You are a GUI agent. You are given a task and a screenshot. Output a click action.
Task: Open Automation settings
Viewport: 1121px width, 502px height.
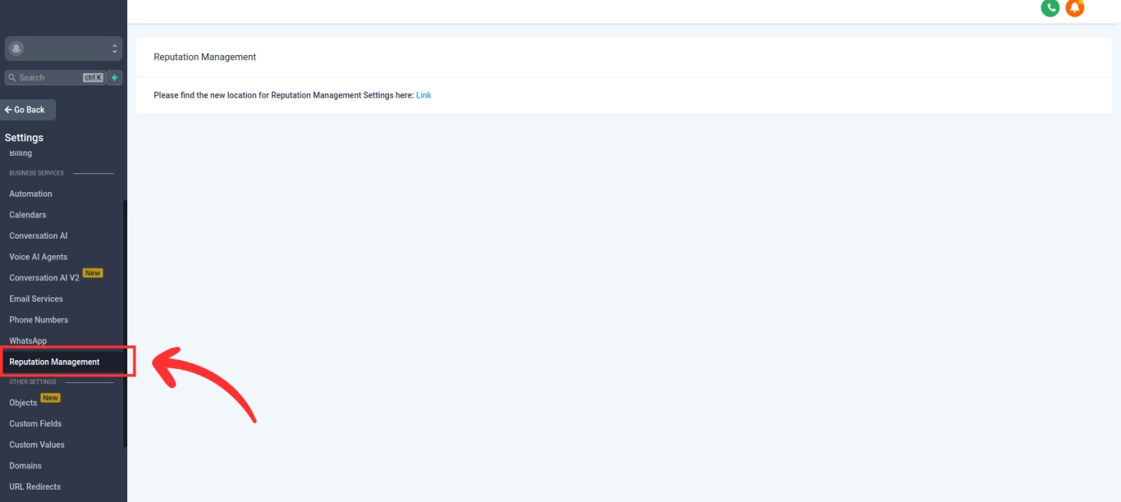click(30, 194)
